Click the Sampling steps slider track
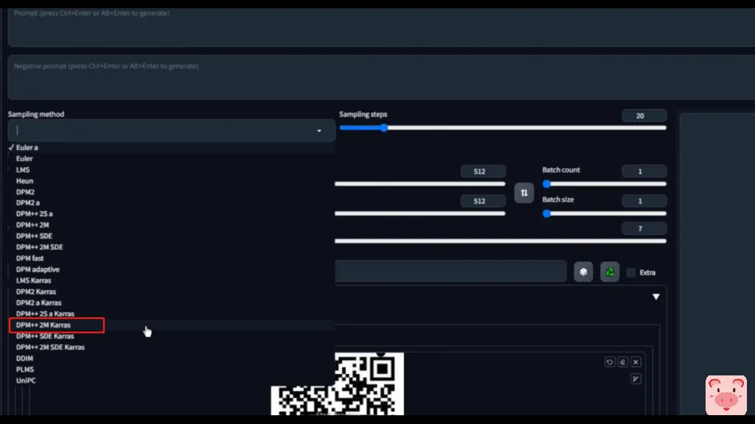755x424 pixels. pyautogui.click(x=503, y=128)
